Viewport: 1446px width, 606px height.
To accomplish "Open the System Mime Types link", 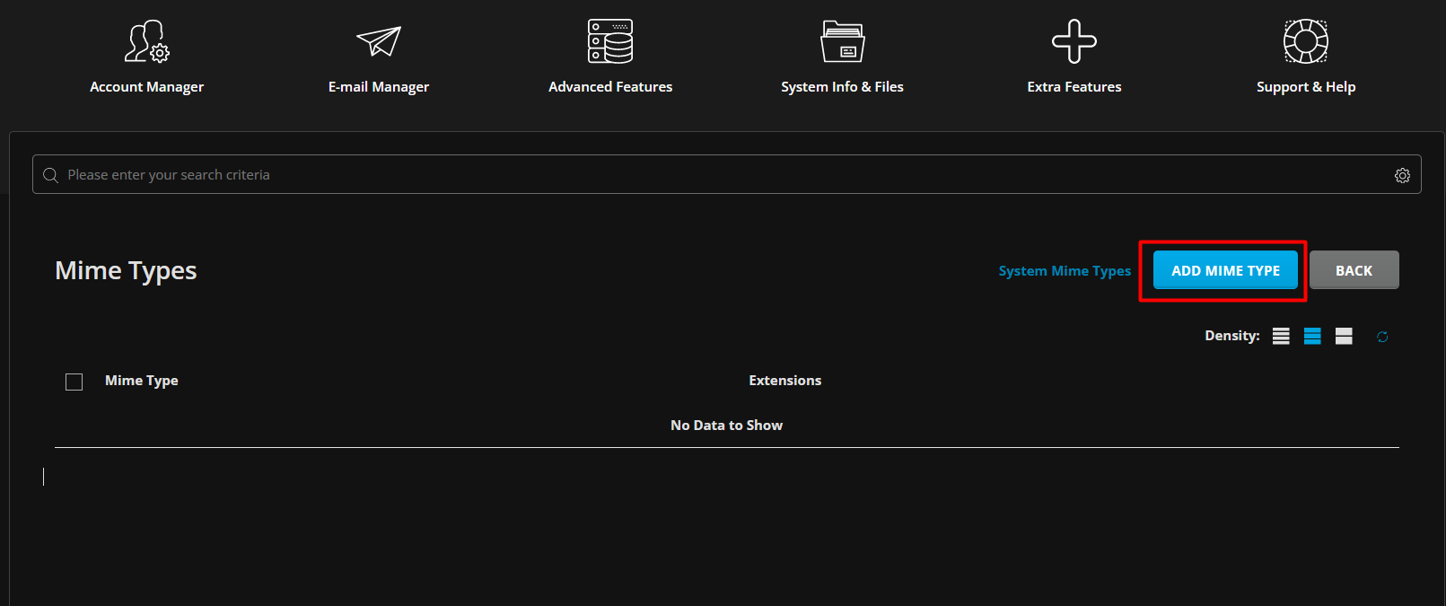I will 1065,271.
